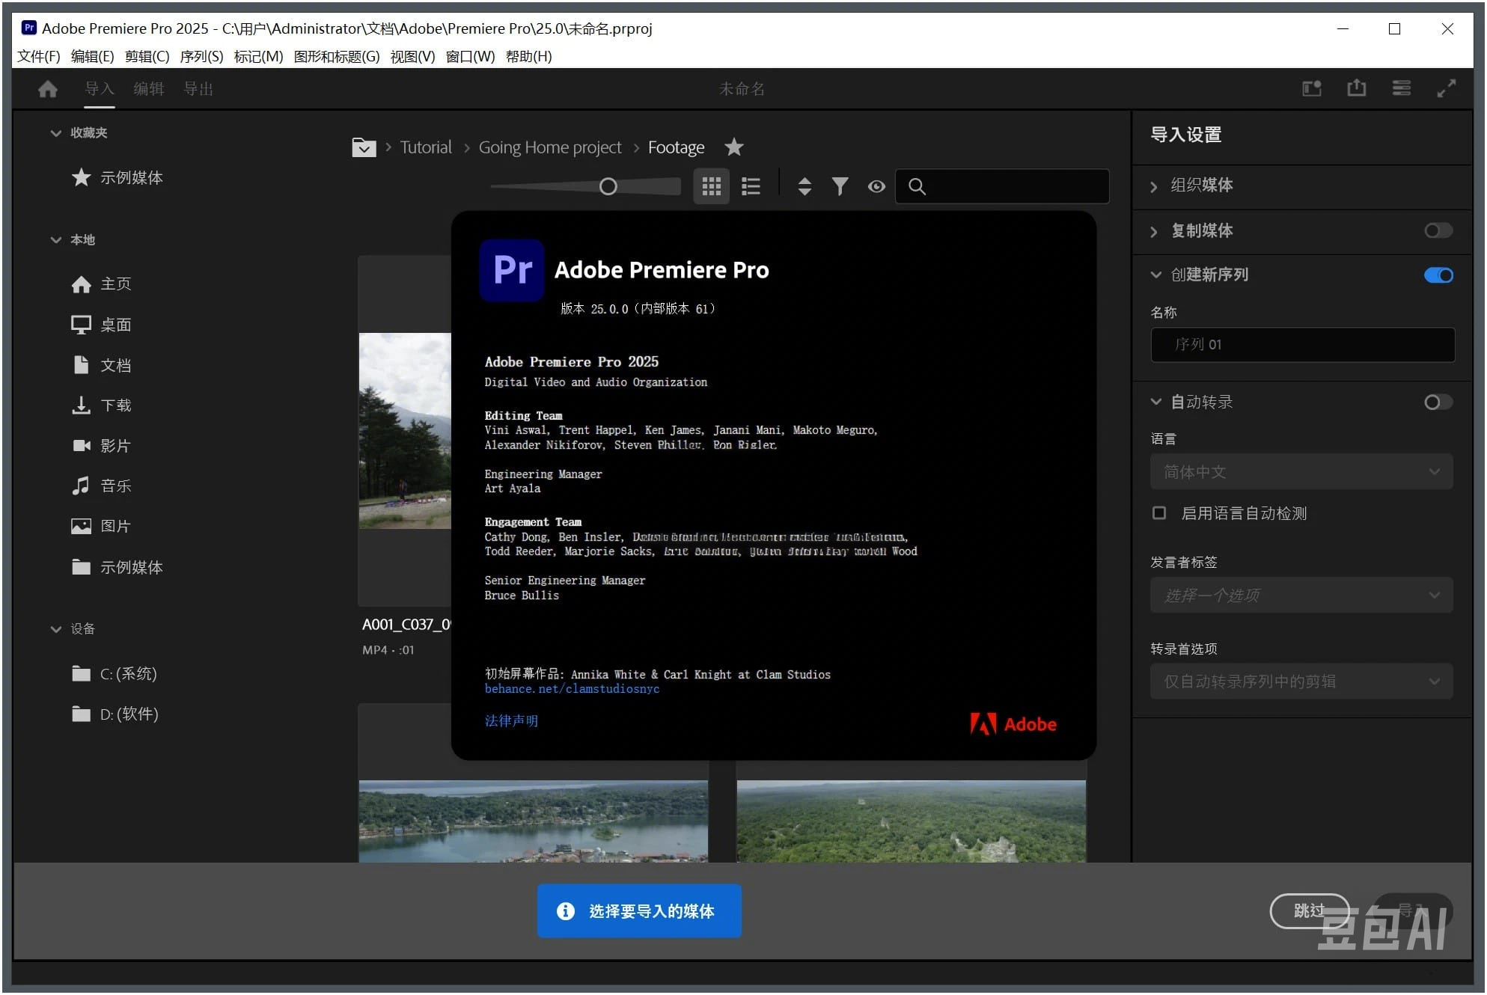Toggle full screen expand icon
This screenshot has width=1487, height=995.
[1447, 88]
